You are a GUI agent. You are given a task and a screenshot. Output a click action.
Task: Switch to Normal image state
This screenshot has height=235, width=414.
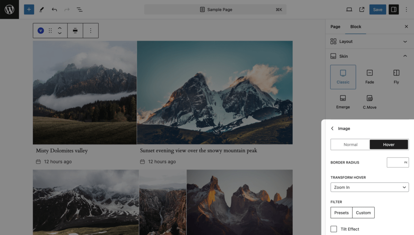pos(350,145)
